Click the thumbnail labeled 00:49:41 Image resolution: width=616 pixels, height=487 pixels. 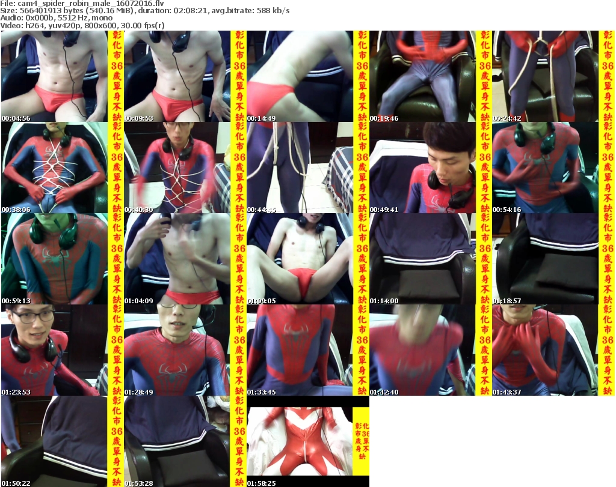(x=431, y=168)
